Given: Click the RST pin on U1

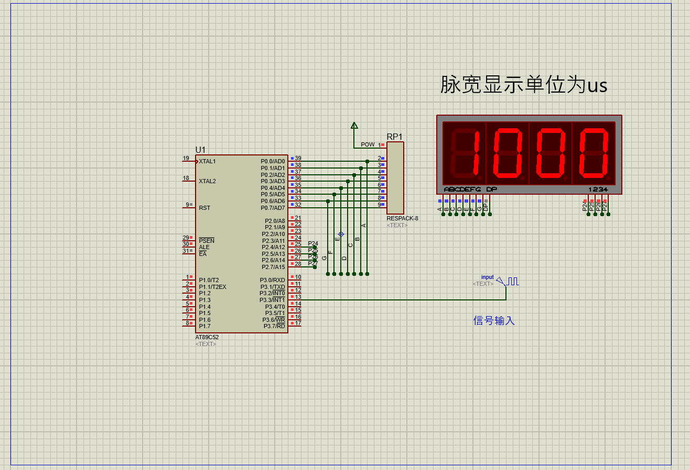Looking at the screenshot, I should [204, 208].
